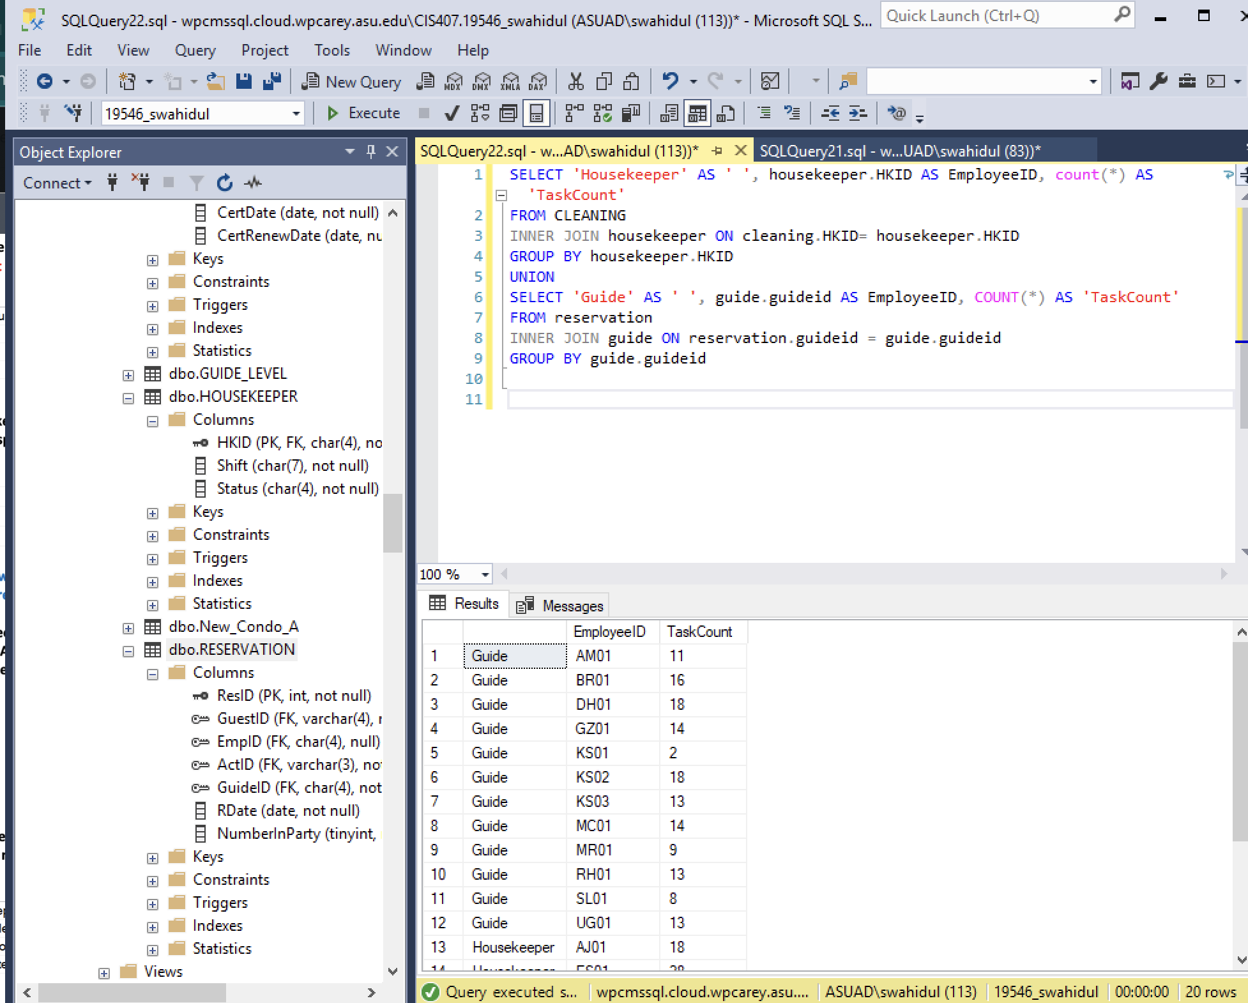The width and height of the screenshot is (1248, 1003).
Task: Pin the Object Explorer panel
Action: click(x=371, y=152)
